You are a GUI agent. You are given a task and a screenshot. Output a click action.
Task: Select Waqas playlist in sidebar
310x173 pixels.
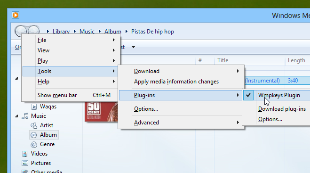tap(48, 107)
